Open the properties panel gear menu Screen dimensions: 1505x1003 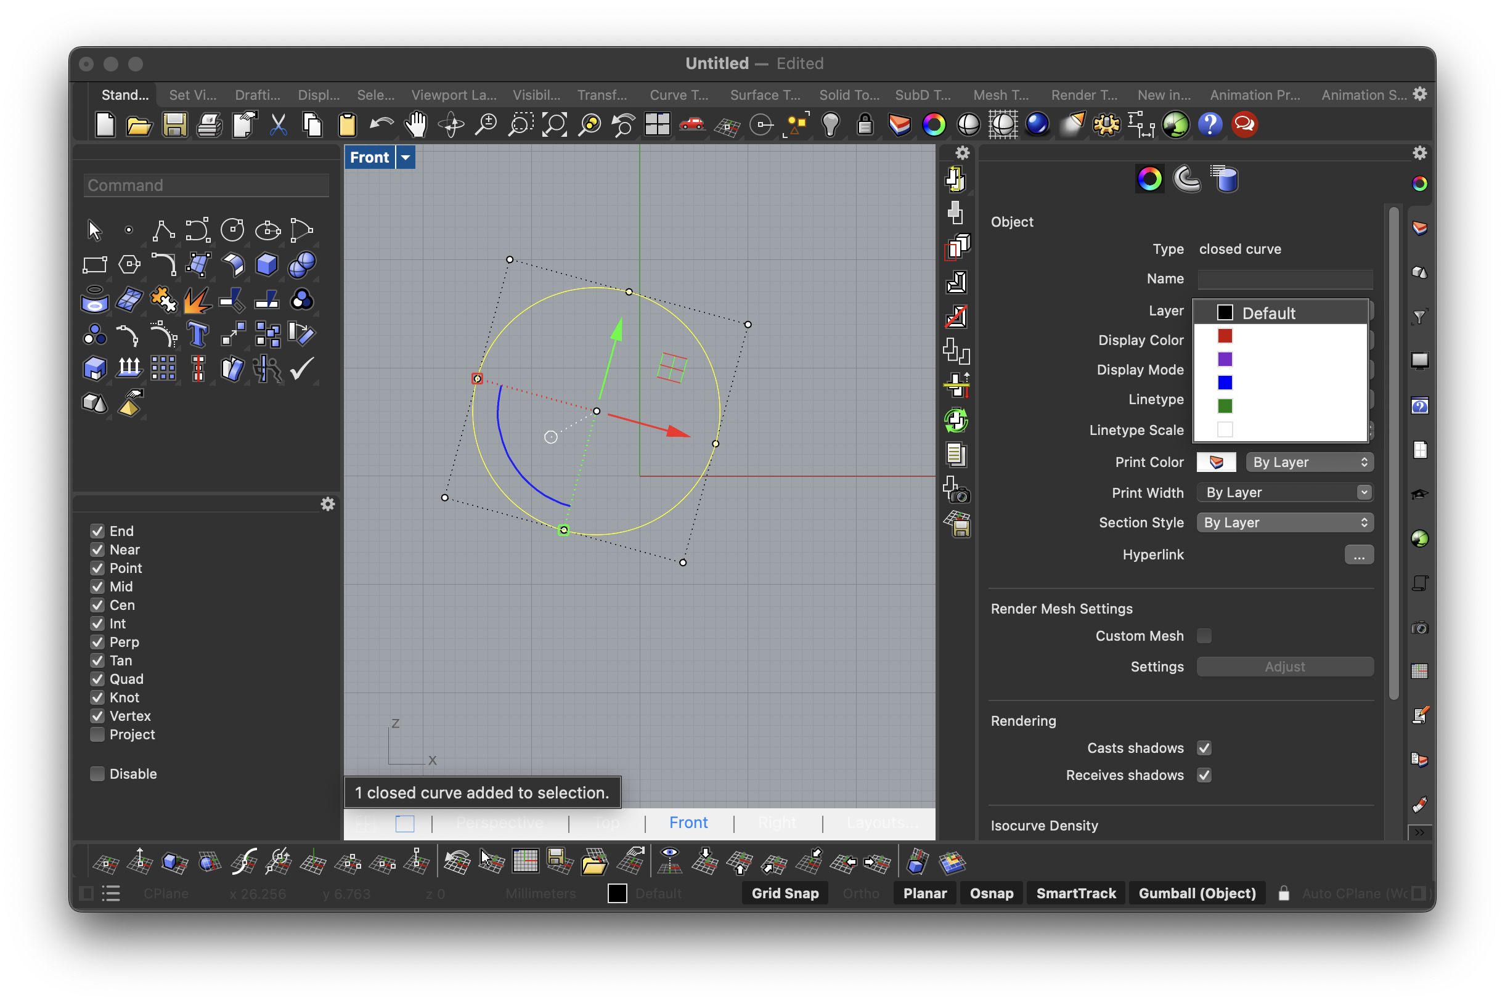tap(1420, 153)
